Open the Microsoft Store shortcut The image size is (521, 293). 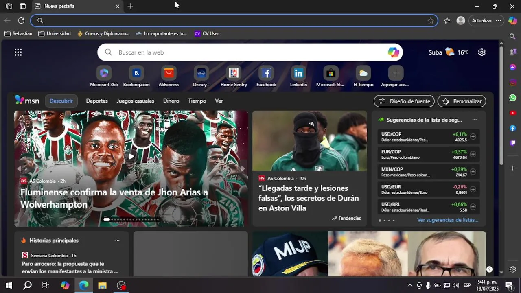(331, 77)
